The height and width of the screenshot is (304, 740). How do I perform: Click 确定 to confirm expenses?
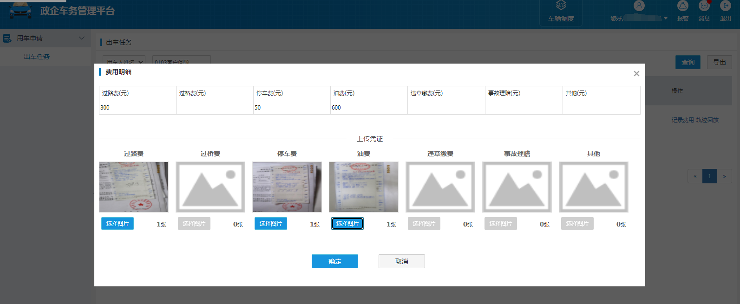334,261
